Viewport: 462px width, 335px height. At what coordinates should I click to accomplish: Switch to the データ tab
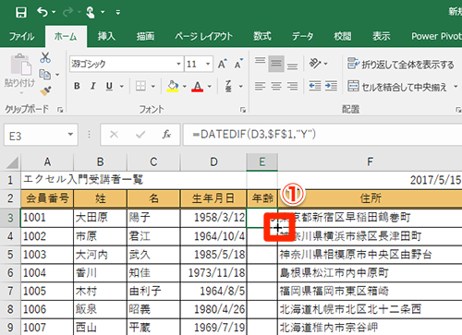pyautogui.click(x=302, y=36)
